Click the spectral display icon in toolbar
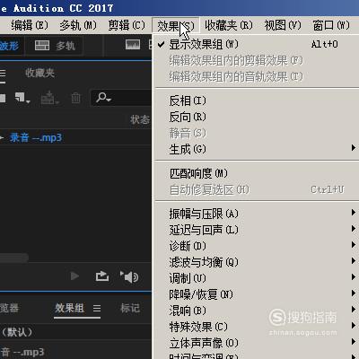 point(133,45)
